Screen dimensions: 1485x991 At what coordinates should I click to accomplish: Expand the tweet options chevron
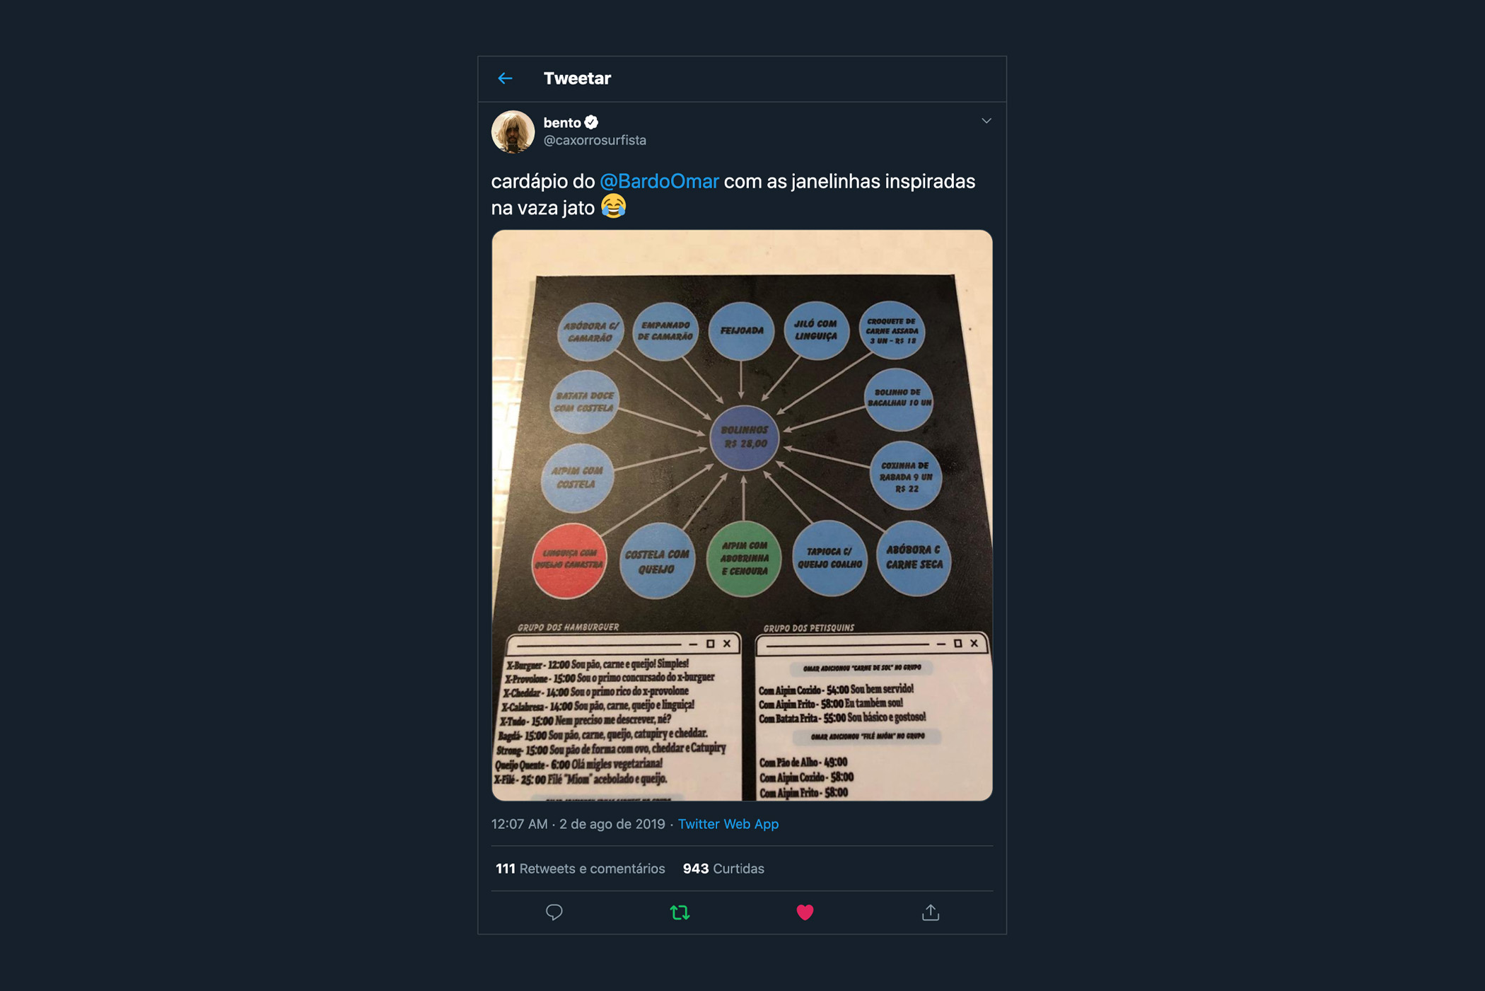[x=986, y=121]
